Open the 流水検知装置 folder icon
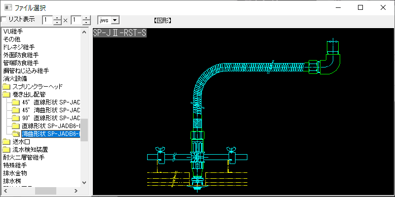This screenshot has width=395, height=197. click(6, 149)
